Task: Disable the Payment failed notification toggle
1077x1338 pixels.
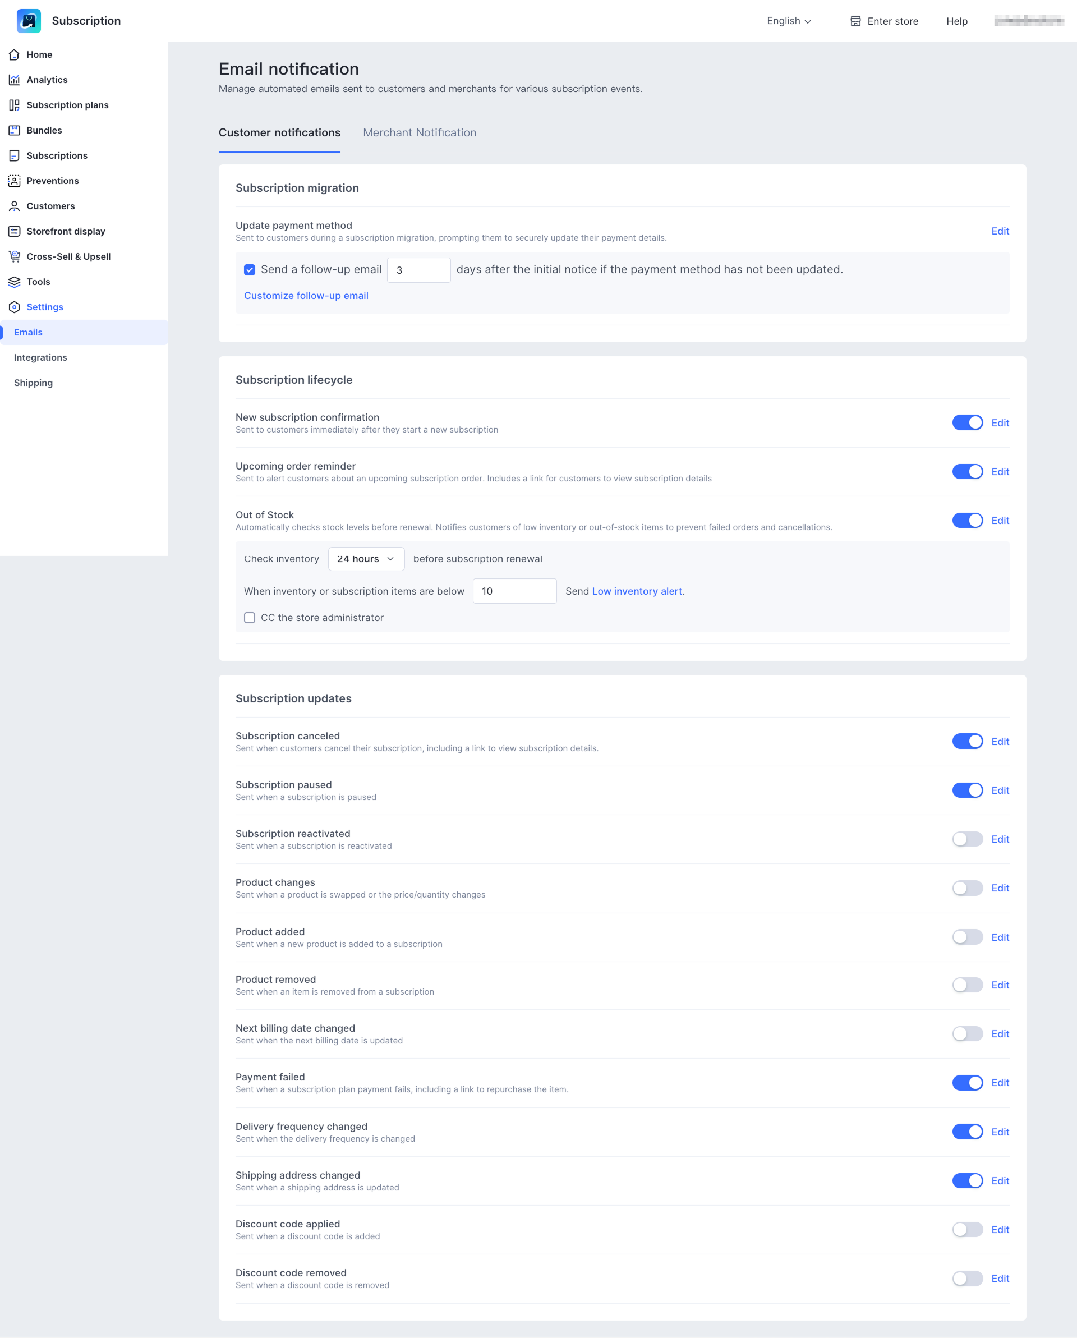Action: 966,1083
